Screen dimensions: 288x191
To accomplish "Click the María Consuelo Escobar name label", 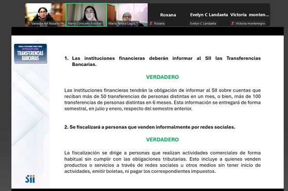I will (x=85, y=23).
